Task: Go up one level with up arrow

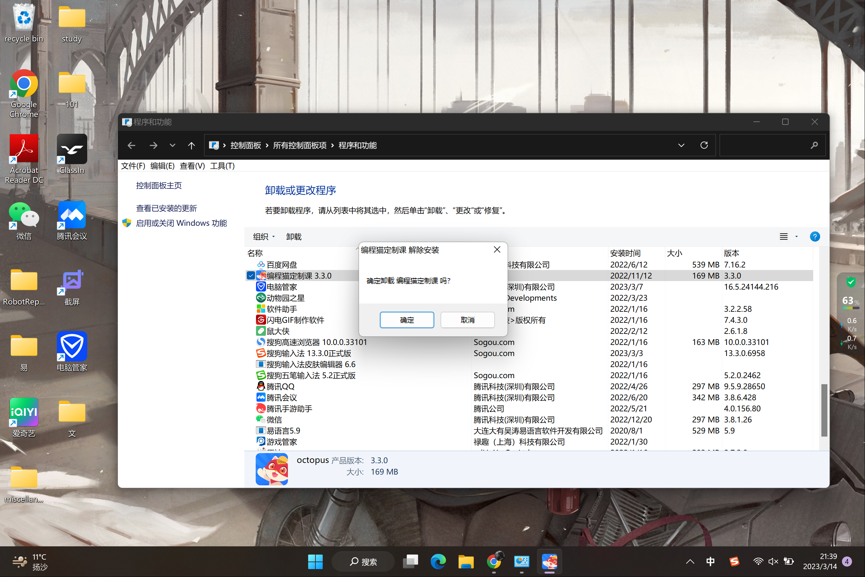Action: click(191, 145)
